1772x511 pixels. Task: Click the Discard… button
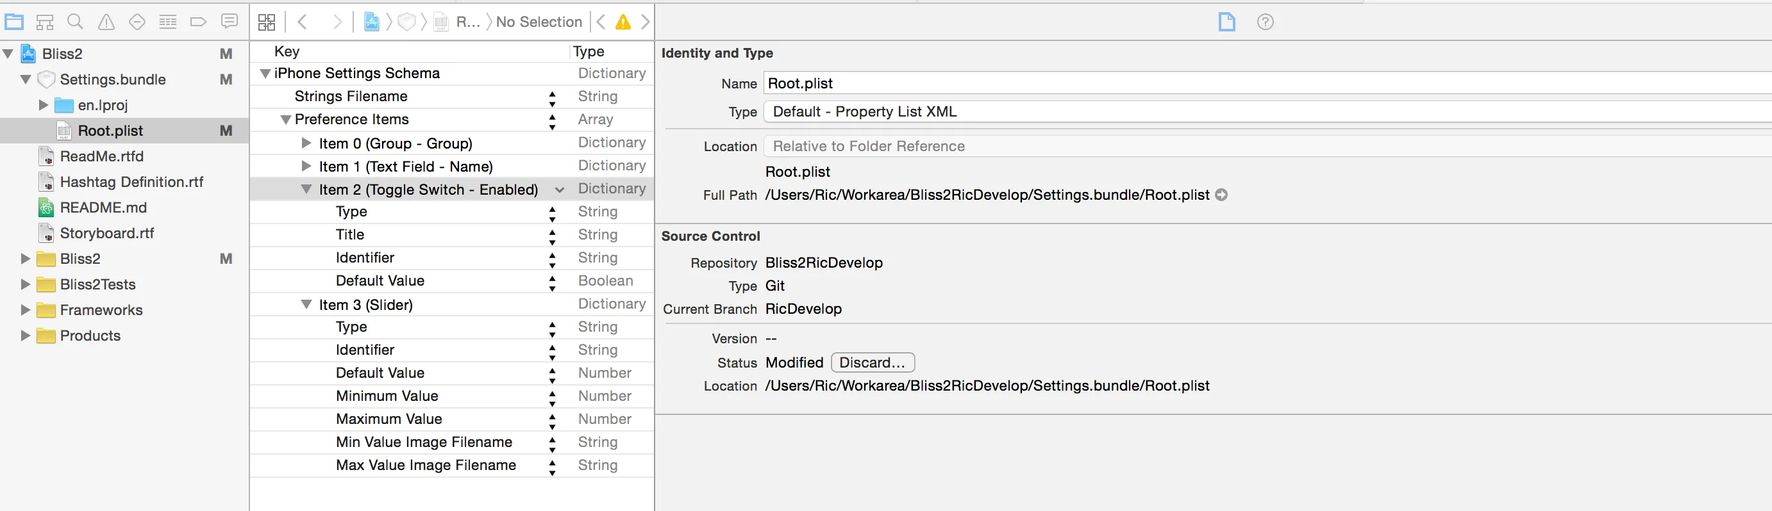point(873,362)
